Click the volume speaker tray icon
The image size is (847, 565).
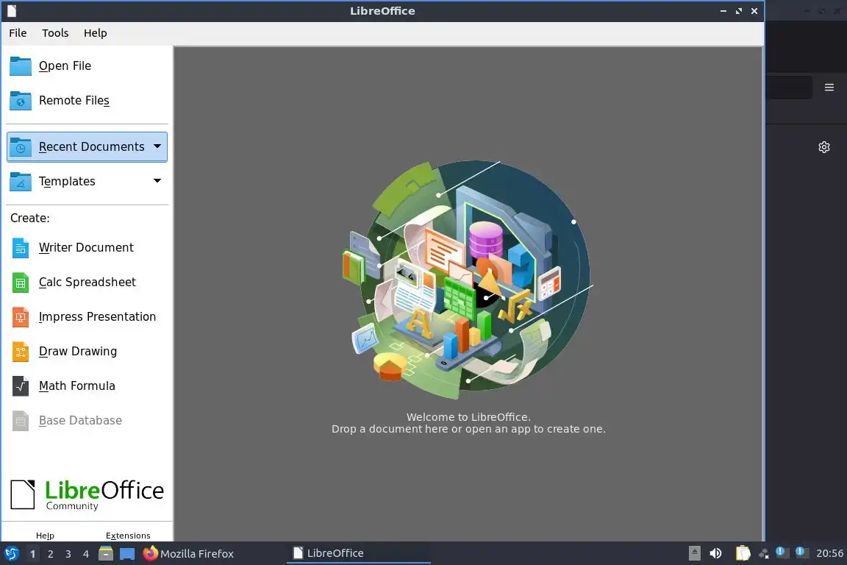(715, 553)
